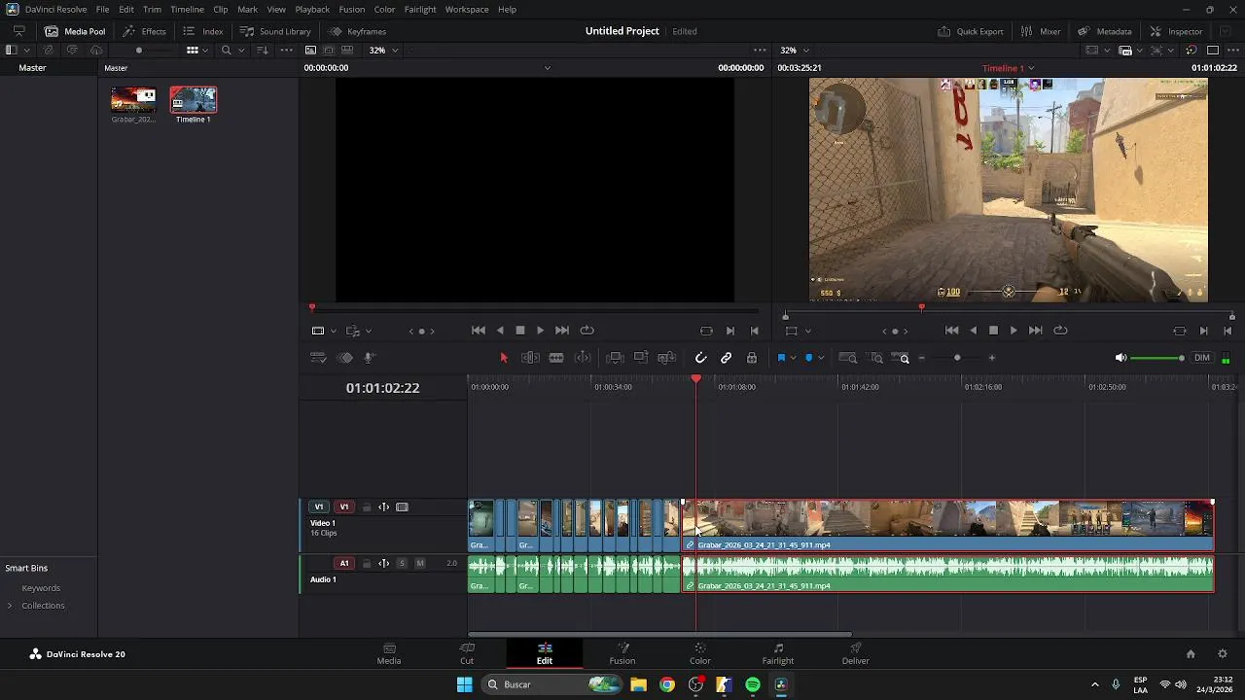1245x700 pixels.
Task: Lock the Audio 1 track
Action: pyautogui.click(x=367, y=563)
